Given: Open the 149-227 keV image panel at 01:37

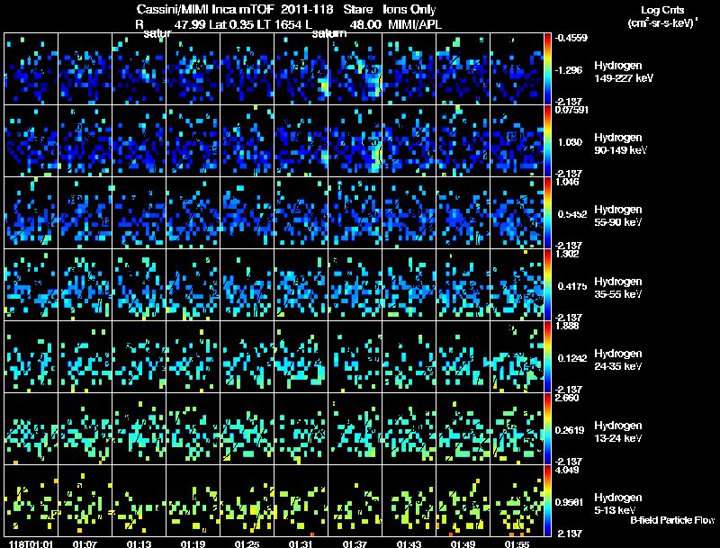Looking at the screenshot, I should click(355, 69).
